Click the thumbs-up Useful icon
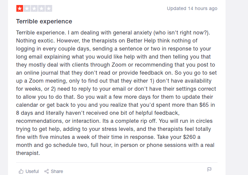 click(x=21, y=171)
